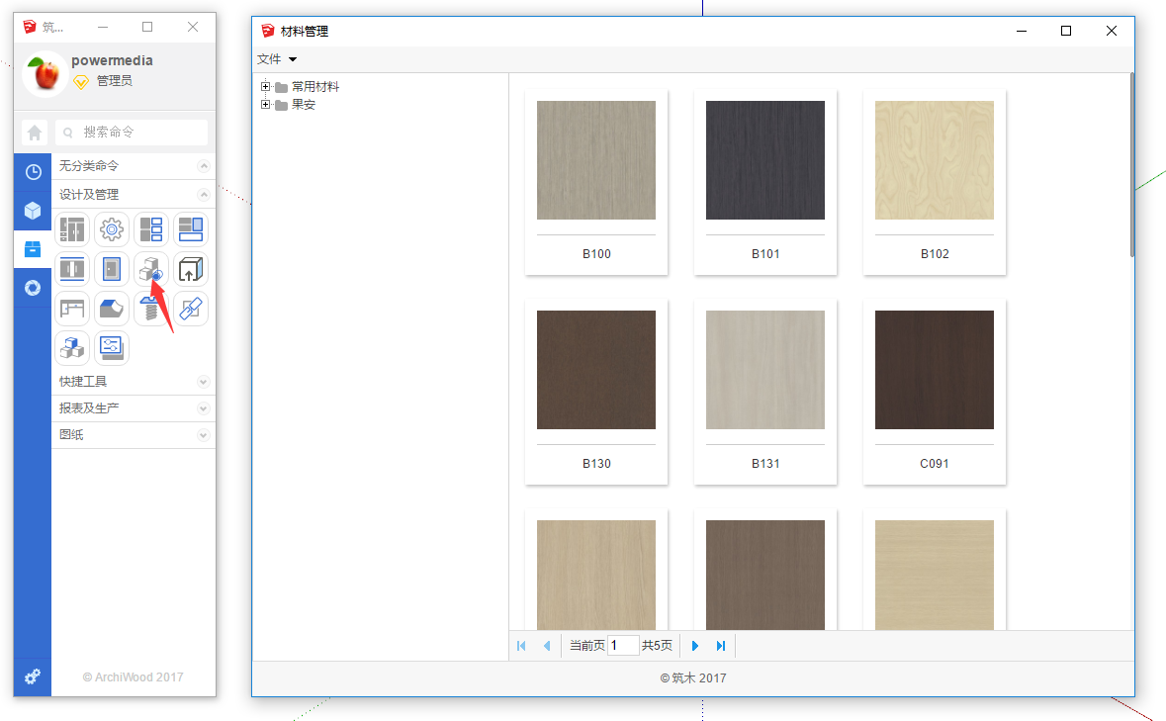Image resolution: width=1166 pixels, height=721 pixels.
Task: Expand the 快捷工具 section
Action: (x=204, y=382)
